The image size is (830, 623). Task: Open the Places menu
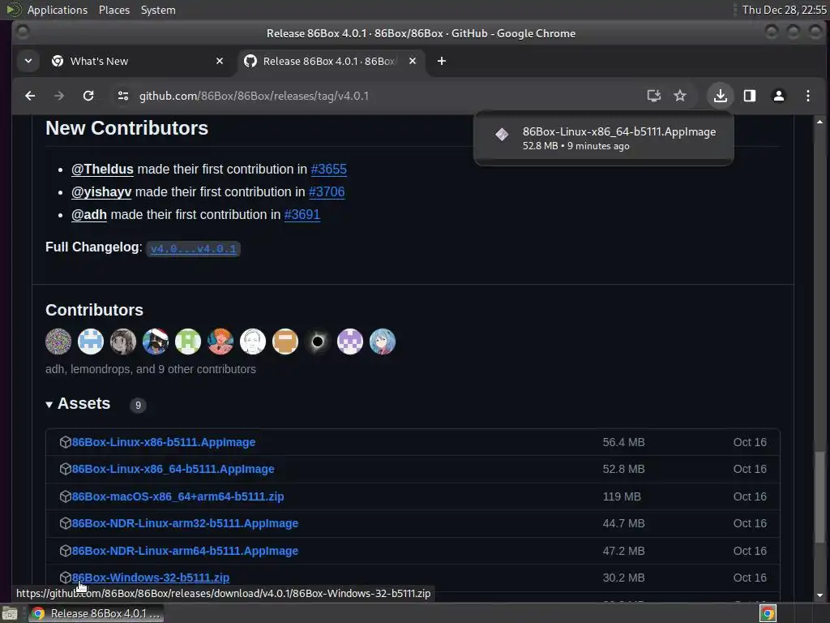(x=114, y=10)
